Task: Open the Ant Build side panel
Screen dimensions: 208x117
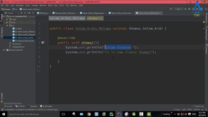Action: (x=206, y=18)
